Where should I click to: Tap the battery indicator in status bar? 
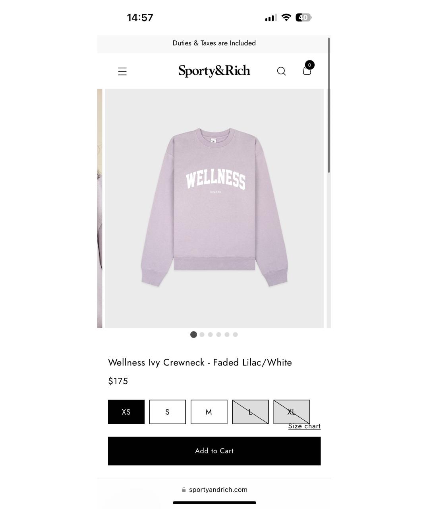point(303,17)
